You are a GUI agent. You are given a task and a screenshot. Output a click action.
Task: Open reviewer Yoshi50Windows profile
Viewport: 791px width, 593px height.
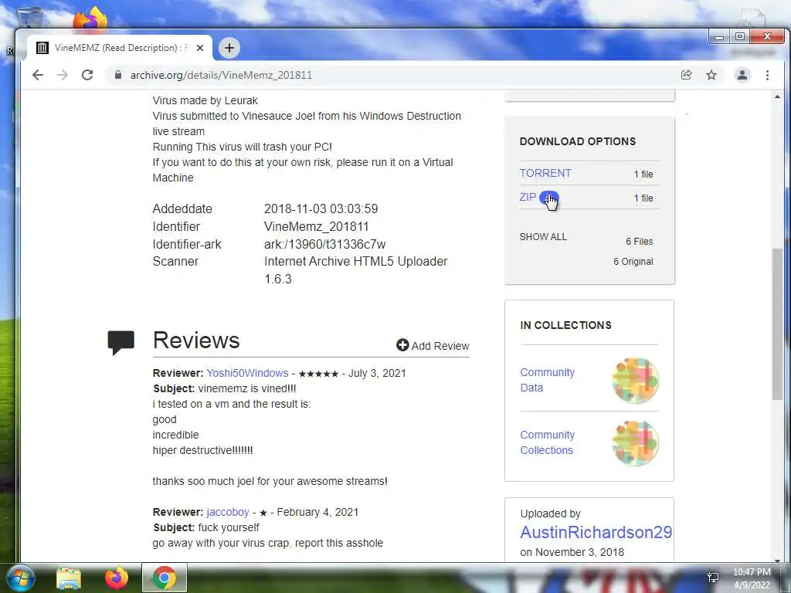[x=247, y=373]
